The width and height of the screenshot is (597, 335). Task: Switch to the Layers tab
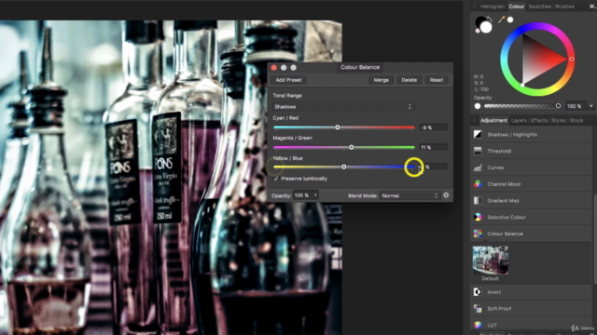point(519,120)
